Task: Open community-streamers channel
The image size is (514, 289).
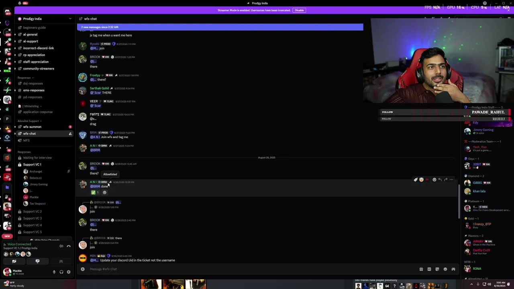Action: [45, 69]
